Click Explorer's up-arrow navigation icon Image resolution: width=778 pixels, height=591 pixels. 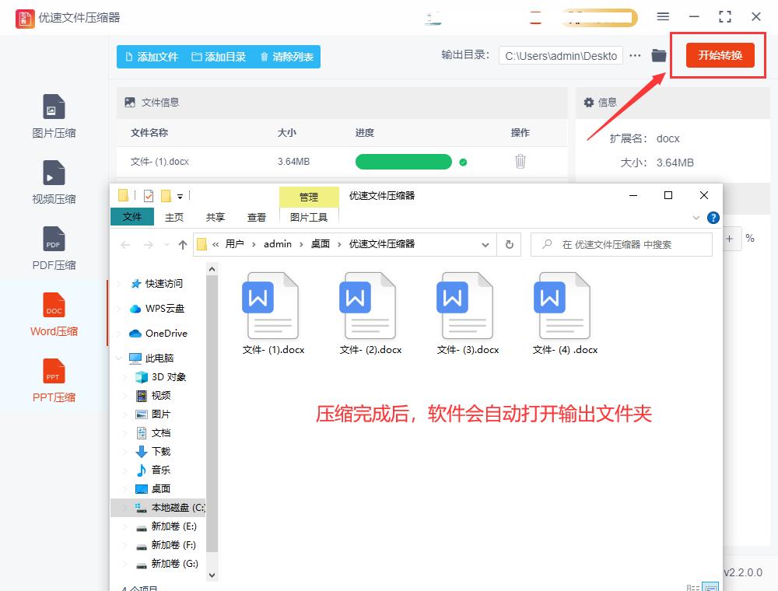[183, 244]
